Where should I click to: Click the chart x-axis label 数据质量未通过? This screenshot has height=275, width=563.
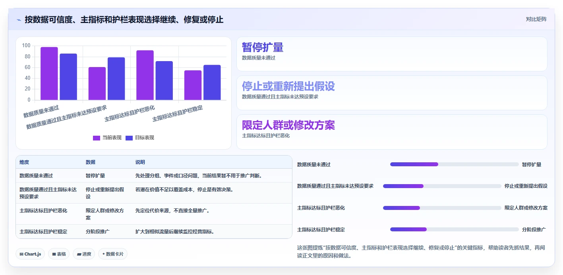[41, 112]
